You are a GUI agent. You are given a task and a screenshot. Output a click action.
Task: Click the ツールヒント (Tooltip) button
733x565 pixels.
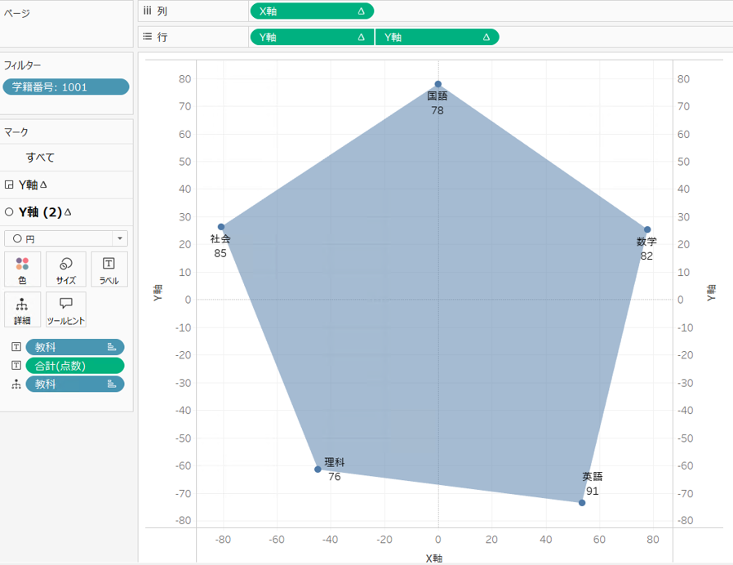[65, 309]
